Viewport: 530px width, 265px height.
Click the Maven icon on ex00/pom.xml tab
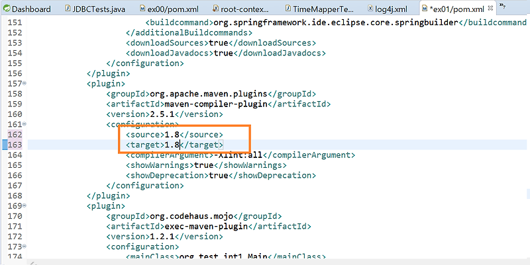tap(142, 9)
